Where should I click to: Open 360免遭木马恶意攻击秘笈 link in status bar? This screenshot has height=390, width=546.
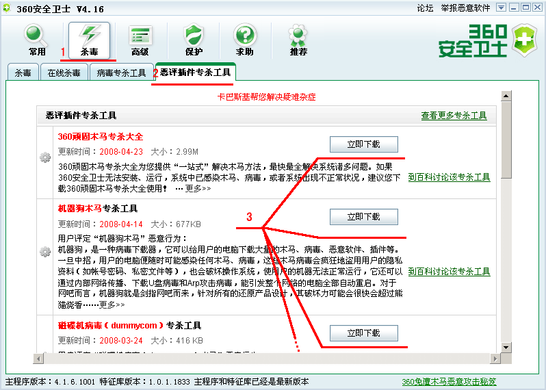click(449, 382)
